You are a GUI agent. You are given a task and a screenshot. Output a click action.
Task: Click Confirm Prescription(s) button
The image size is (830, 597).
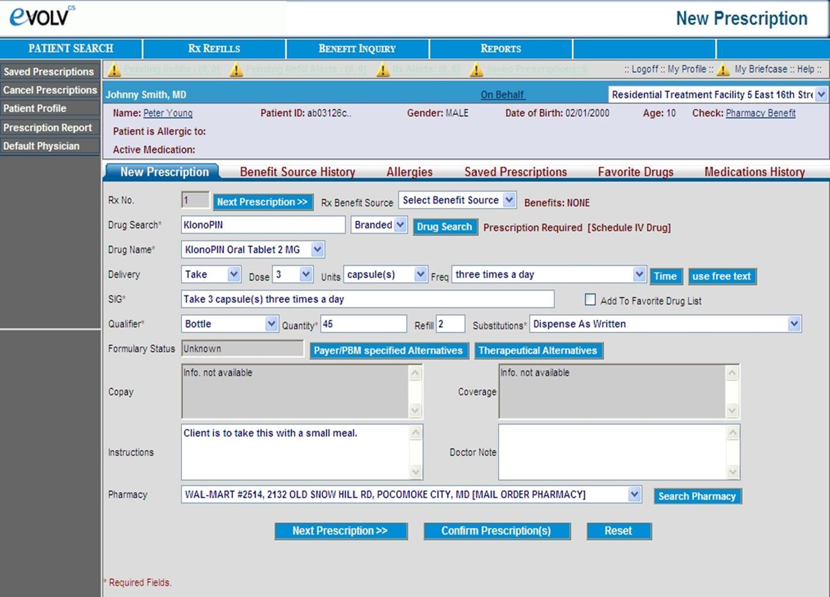[496, 531]
